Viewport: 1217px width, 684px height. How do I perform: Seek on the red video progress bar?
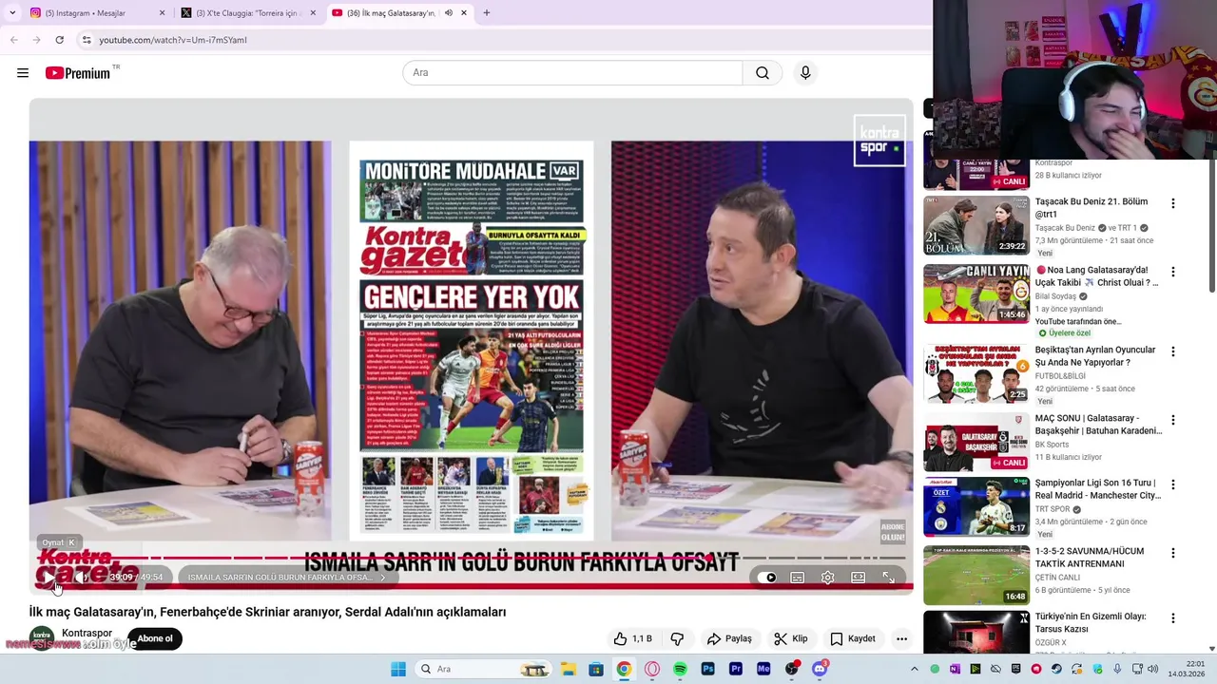[471, 559]
